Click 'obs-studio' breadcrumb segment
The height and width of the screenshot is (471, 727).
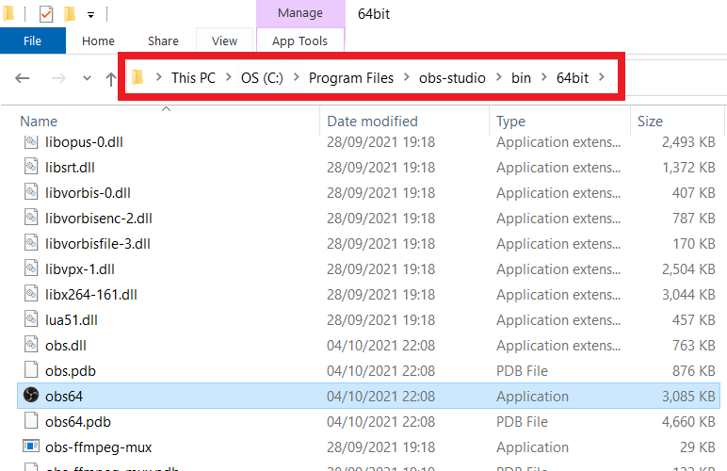[x=452, y=78]
